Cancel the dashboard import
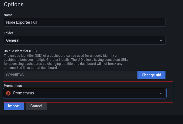 pos(36,106)
